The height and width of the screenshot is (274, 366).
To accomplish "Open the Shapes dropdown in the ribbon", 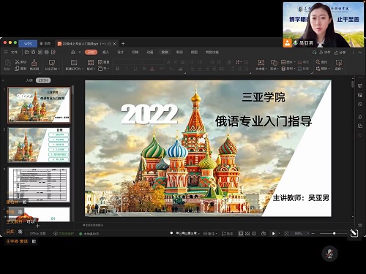I will coord(274,69).
